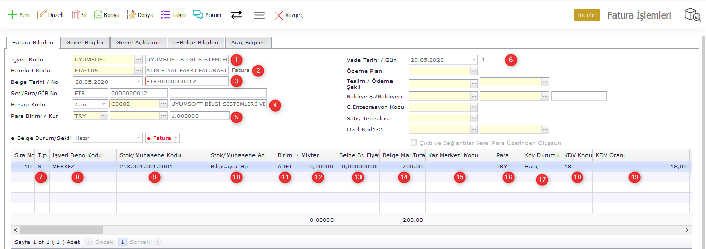Screen dimensions: 706x249
Task: Click the Düzelt edit icon
Action: pyautogui.click(x=42, y=15)
